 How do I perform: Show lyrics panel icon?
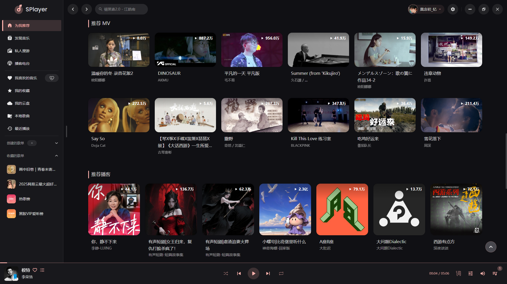[x=458, y=273]
